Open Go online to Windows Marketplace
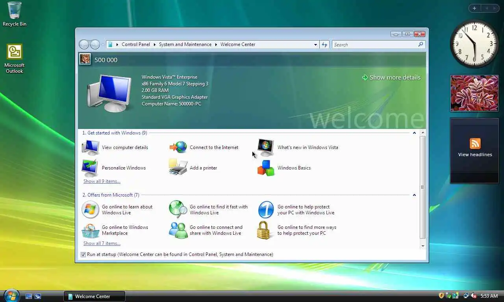 pos(115,230)
